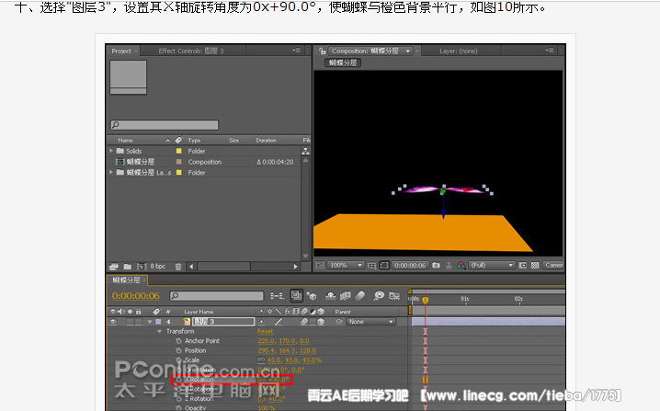Click 8 bpc color depth button

[158, 266]
